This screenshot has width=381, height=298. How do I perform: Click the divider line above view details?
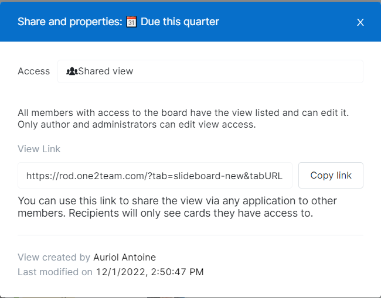click(190, 235)
